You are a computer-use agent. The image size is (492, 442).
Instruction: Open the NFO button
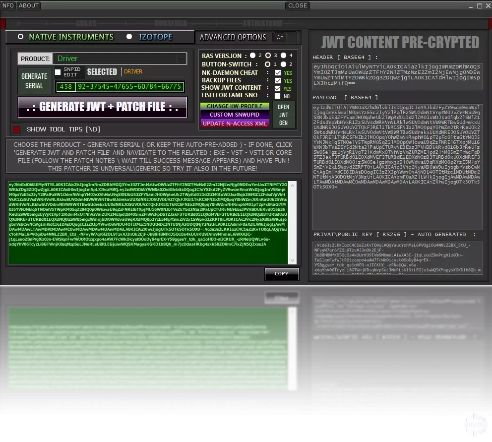point(8,5)
